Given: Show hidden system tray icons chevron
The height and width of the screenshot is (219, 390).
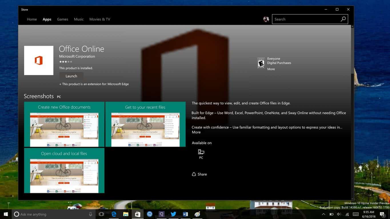Looking at the screenshot, I should pyautogui.click(x=323, y=214).
